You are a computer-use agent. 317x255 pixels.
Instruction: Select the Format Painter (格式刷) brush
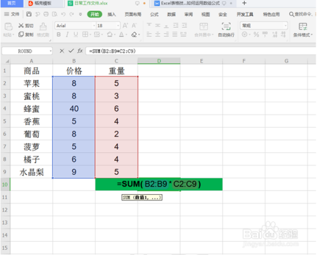tap(43, 30)
